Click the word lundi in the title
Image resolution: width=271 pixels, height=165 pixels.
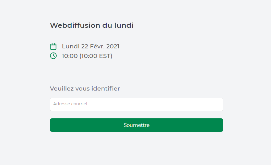pyautogui.click(x=124, y=25)
